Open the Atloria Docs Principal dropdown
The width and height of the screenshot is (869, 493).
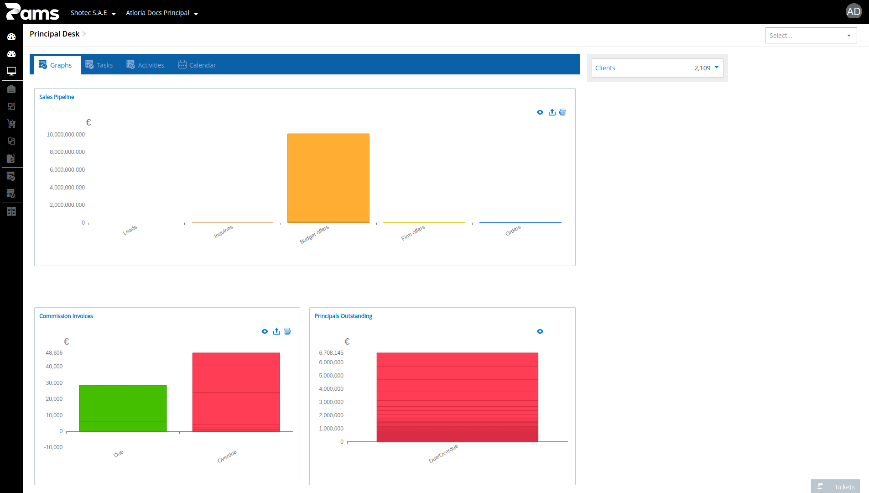click(162, 13)
